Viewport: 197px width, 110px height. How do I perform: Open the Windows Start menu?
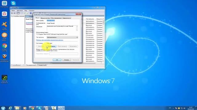(x=3, y=108)
